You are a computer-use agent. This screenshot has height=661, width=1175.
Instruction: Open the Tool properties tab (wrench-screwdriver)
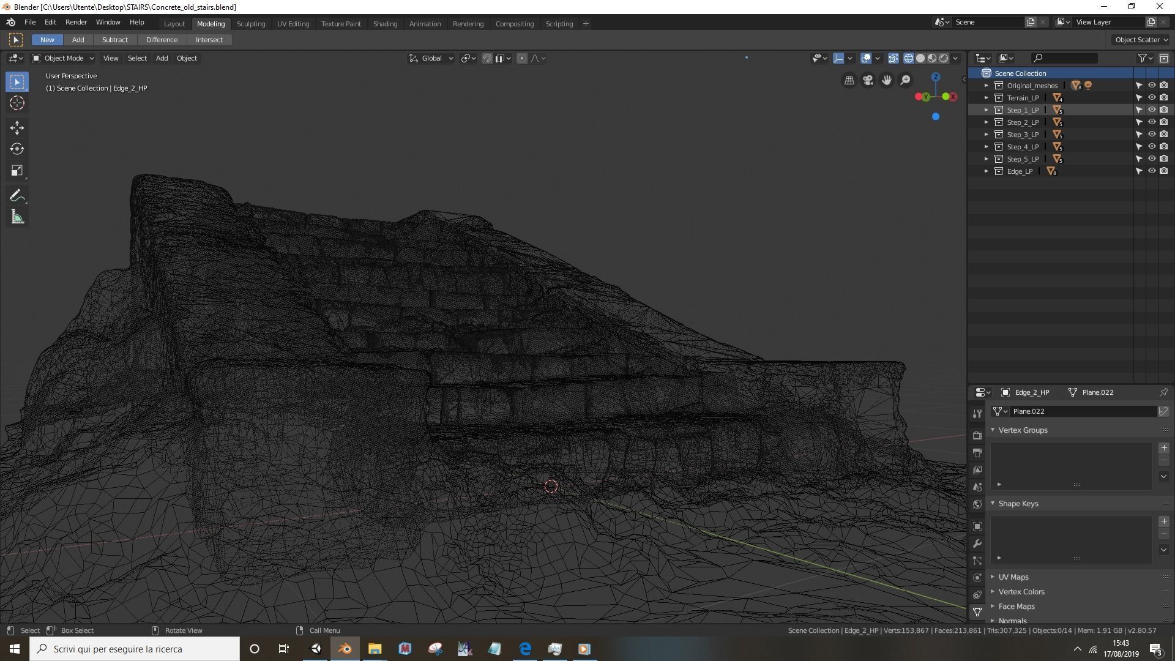click(x=977, y=414)
